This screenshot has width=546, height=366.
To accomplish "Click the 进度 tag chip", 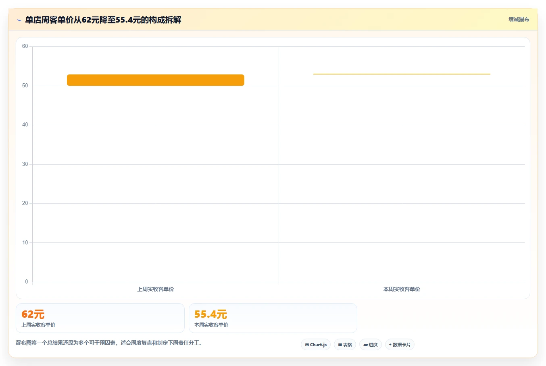I will [x=371, y=345].
